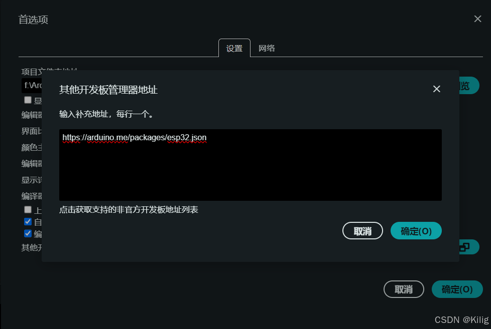Open the 网络 tab
This screenshot has height=329, width=491.
pyautogui.click(x=267, y=48)
